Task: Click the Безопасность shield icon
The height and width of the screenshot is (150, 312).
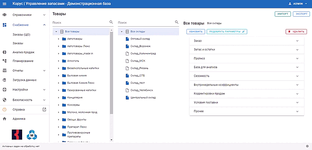Action: pos(4,100)
